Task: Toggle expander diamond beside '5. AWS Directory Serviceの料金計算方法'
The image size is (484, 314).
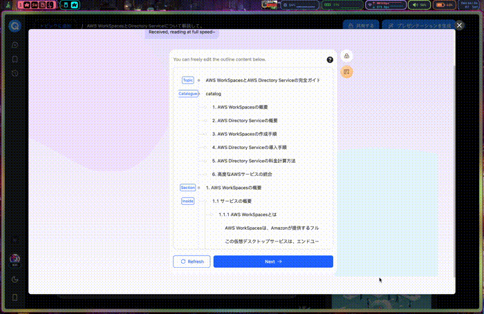Action: (x=205, y=161)
